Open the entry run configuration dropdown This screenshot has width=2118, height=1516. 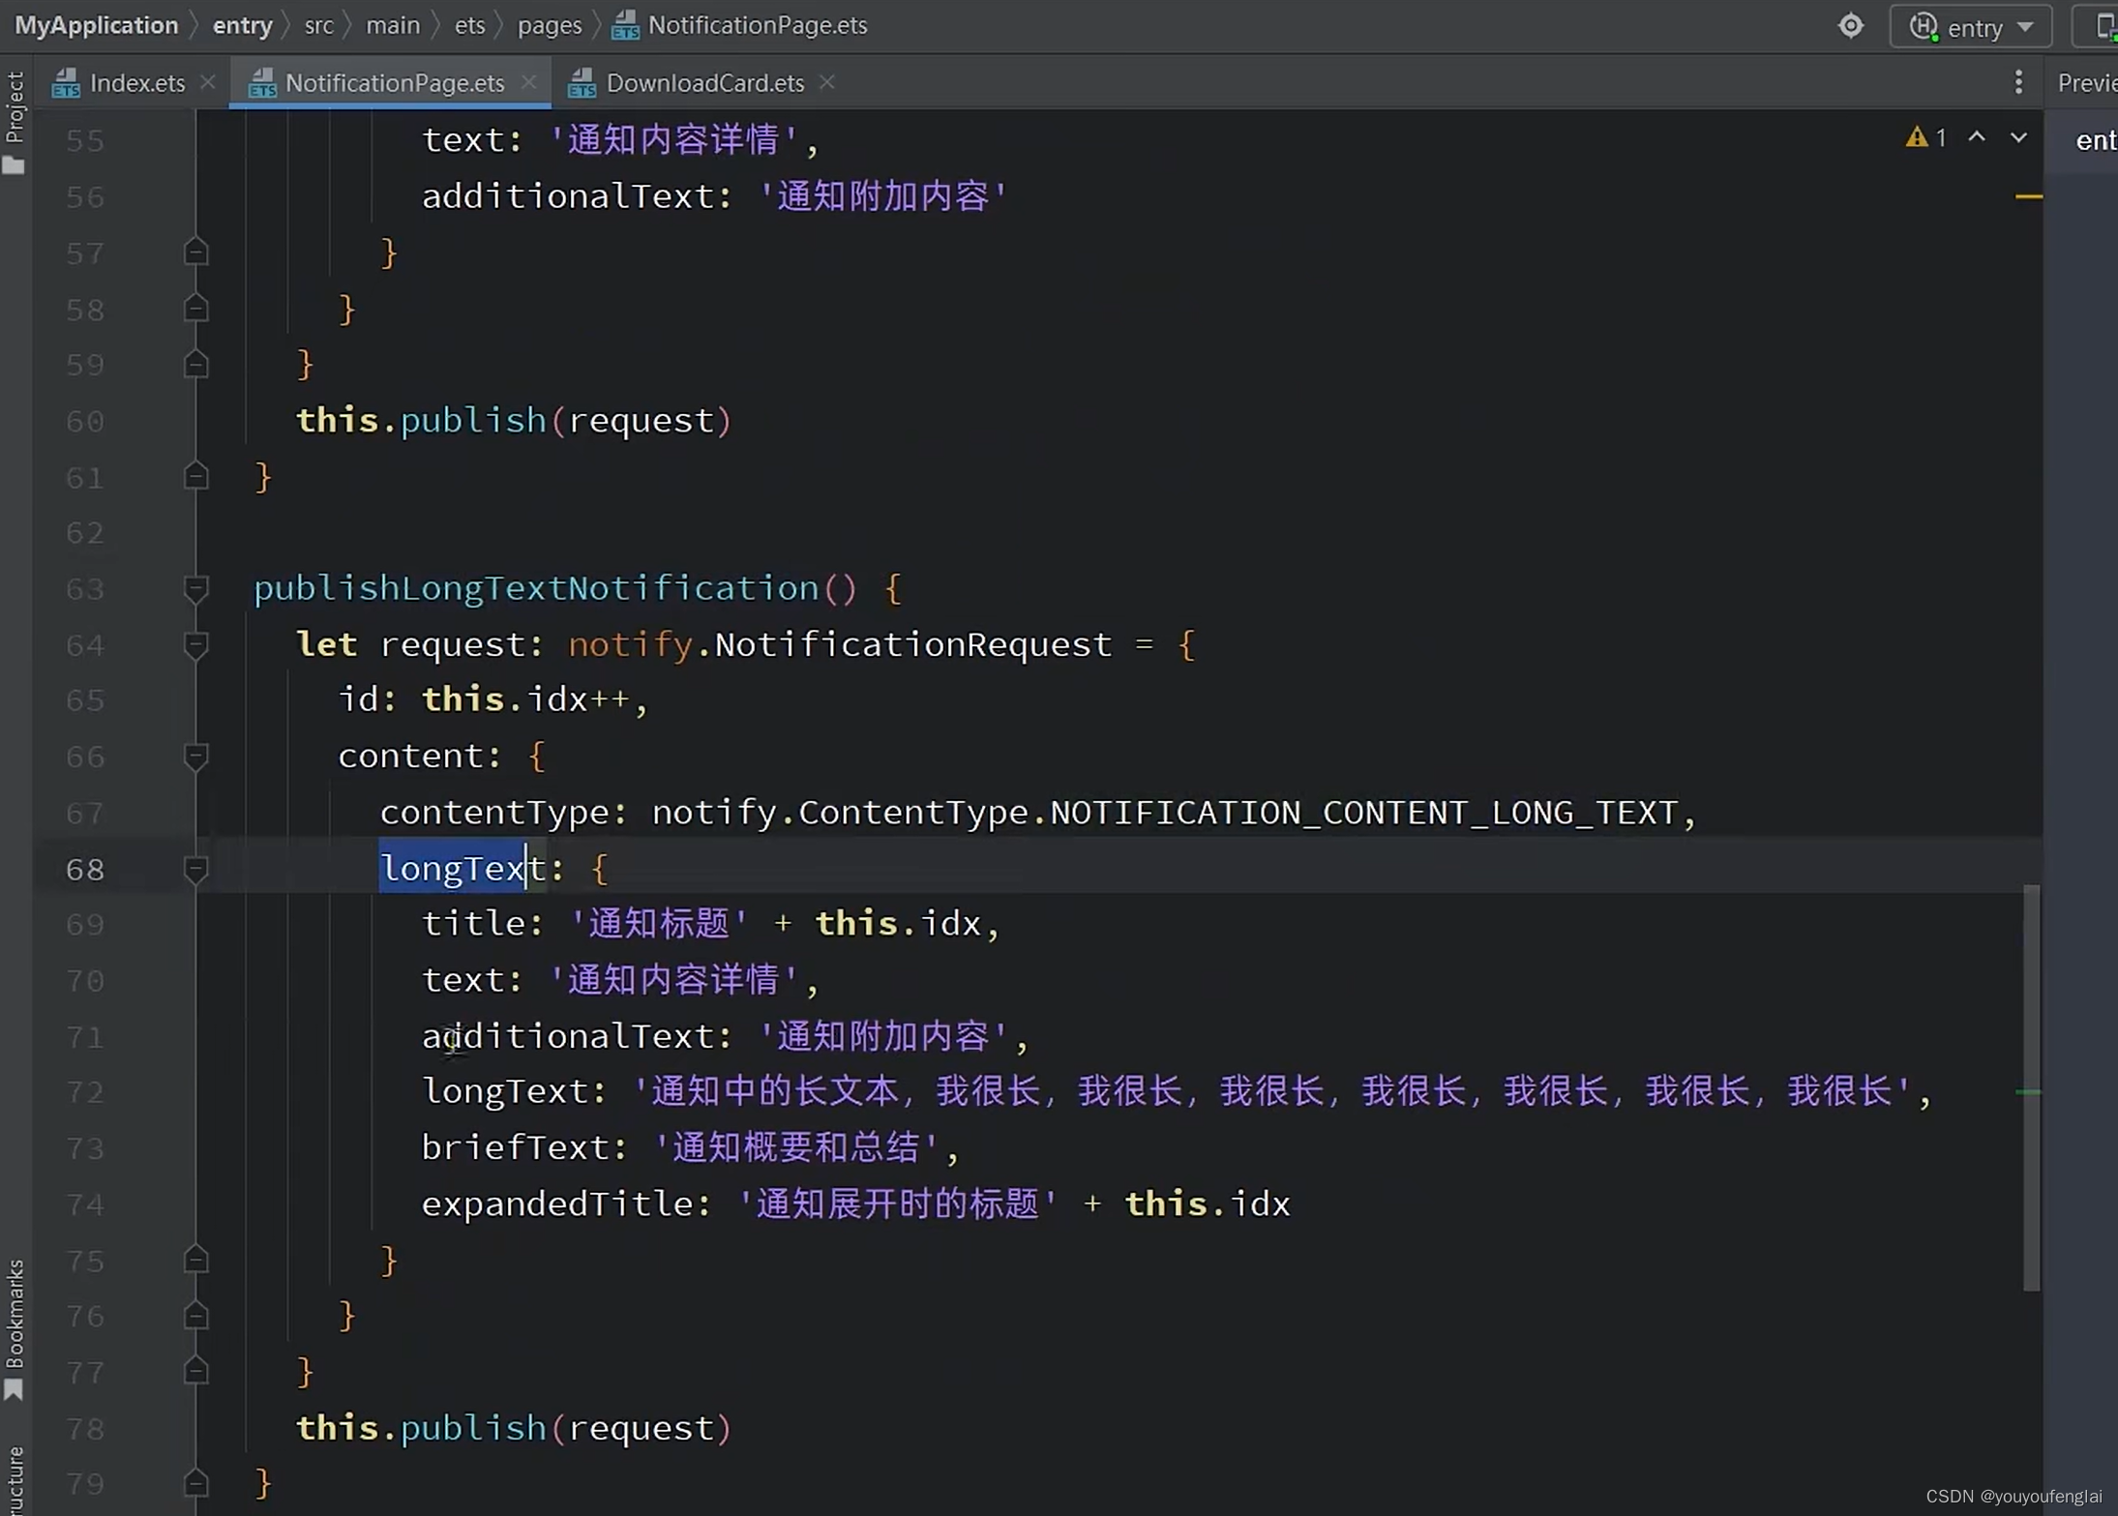pyautogui.click(x=1971, y=27)
